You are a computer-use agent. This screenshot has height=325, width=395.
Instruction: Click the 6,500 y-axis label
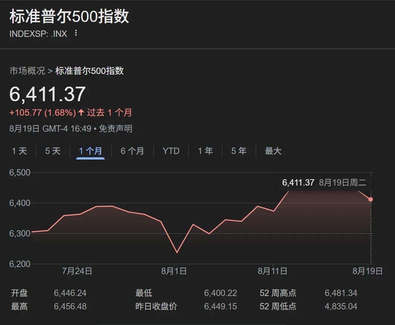[20, 173]
